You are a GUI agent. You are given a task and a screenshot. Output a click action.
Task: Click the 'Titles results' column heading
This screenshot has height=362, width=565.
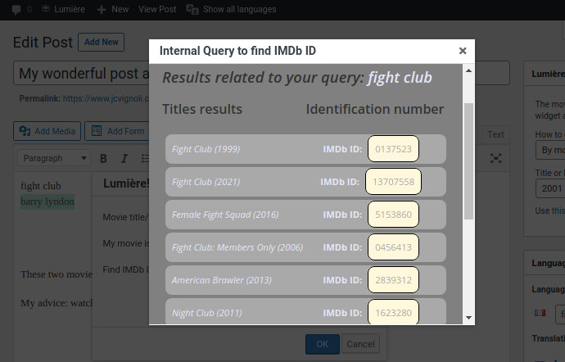(x=202, y=109)
